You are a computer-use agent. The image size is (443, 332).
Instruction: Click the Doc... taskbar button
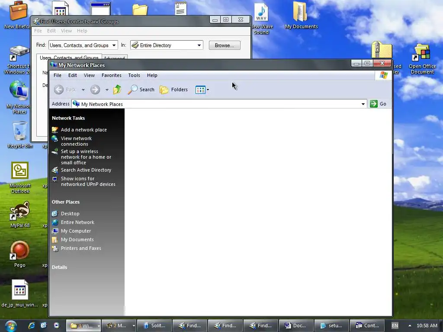click(296, 326)
